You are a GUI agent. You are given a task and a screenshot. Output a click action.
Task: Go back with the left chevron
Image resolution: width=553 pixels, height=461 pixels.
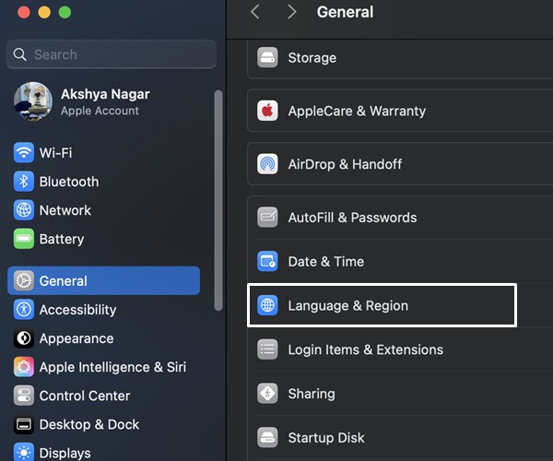click(x=255, y=12)
